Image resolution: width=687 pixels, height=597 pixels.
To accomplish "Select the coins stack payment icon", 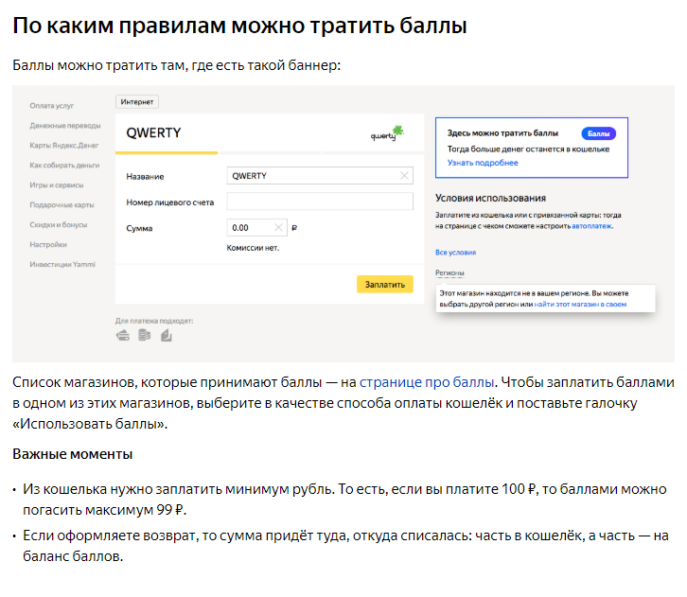I will pos(144,335).
